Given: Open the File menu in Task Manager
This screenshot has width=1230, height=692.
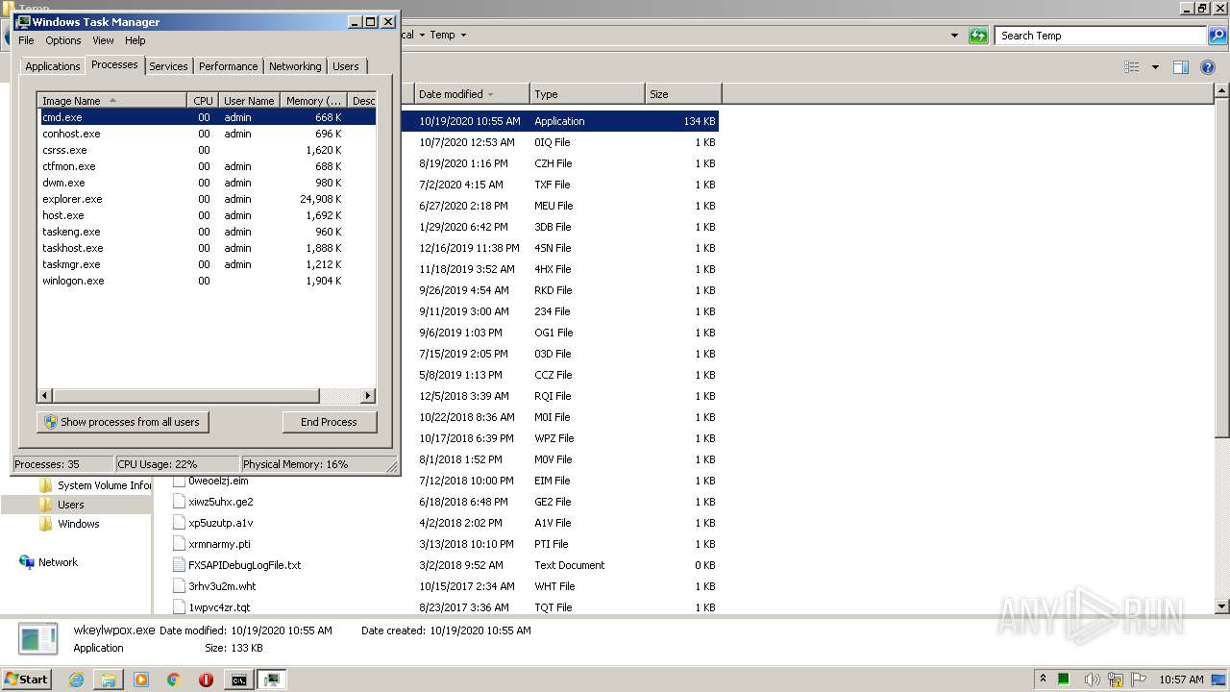Looking at the screenshot, I should click(x=26, y=40).
